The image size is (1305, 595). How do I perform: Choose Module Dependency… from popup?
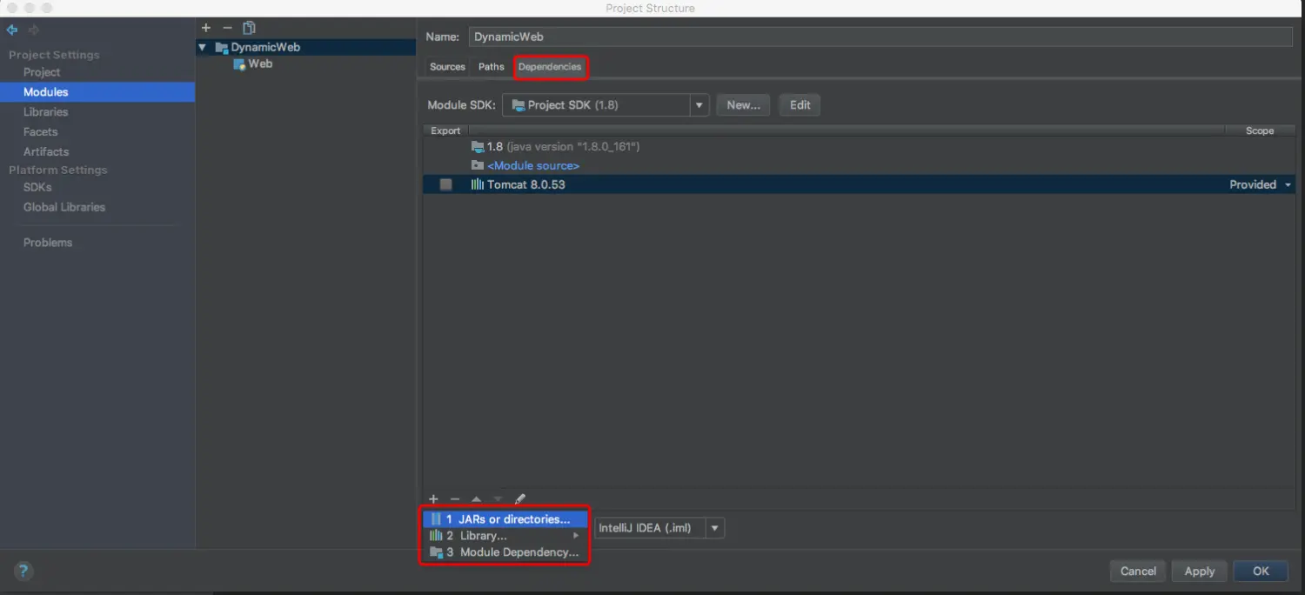pos(505,552)
